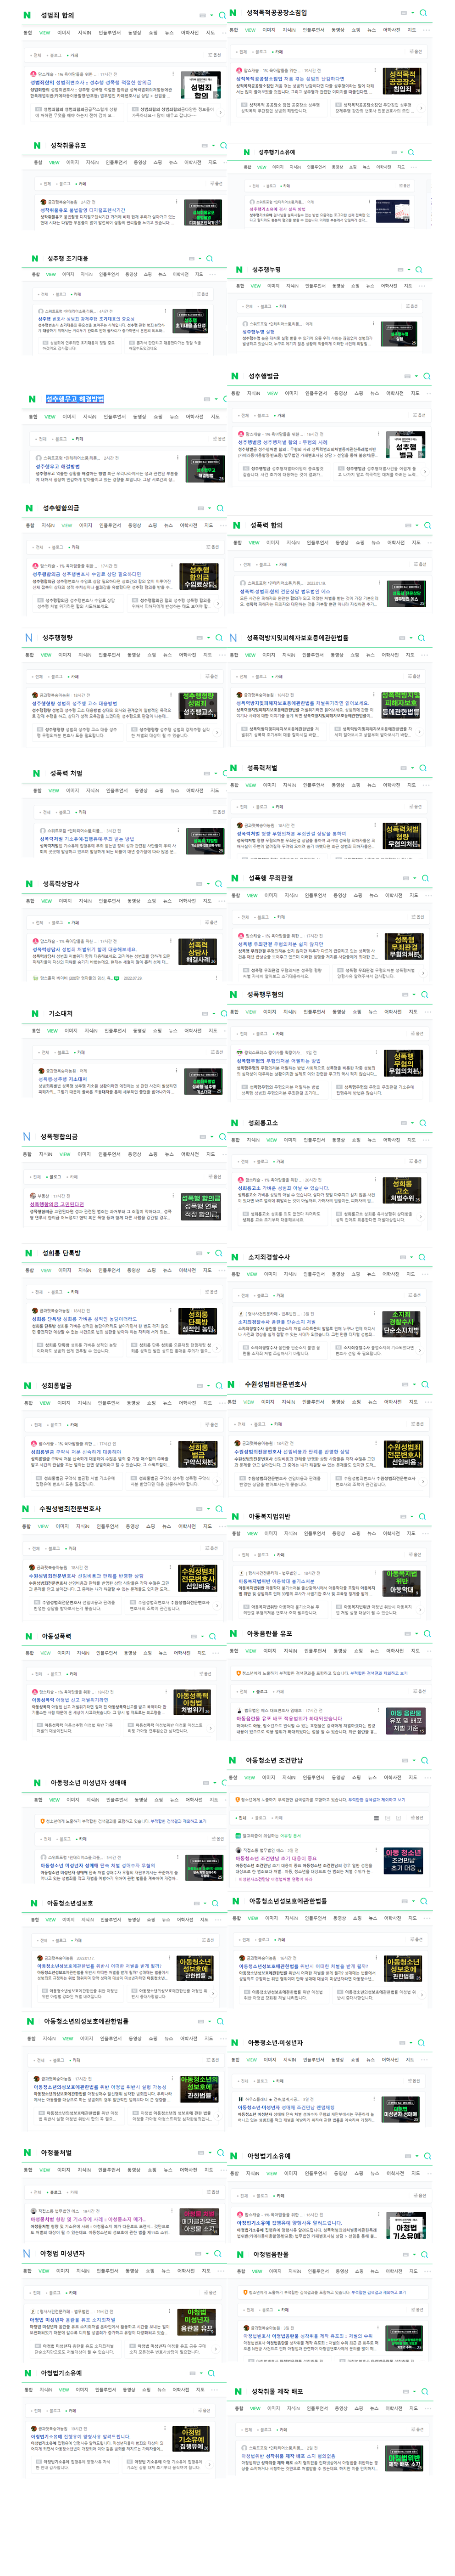Expand autocomplete arrow in 성범죄 합의 search box

[x=212, y=16]
